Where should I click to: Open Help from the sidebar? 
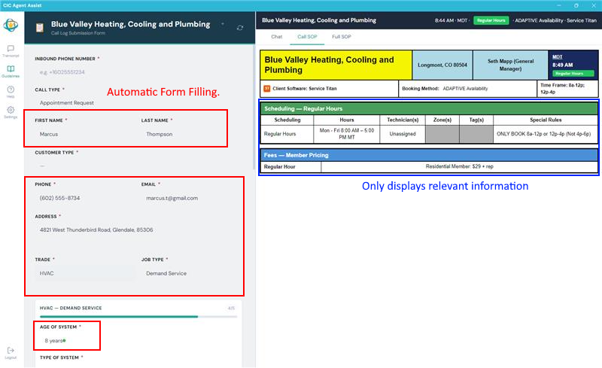(x=11, y=91)
